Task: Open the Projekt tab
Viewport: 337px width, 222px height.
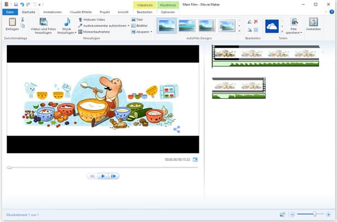Action: (x=104, y=12)
